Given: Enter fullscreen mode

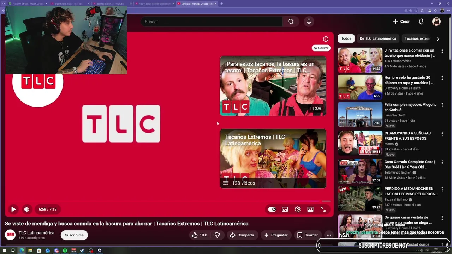Looking at the screenshot, I should point(323,209).
